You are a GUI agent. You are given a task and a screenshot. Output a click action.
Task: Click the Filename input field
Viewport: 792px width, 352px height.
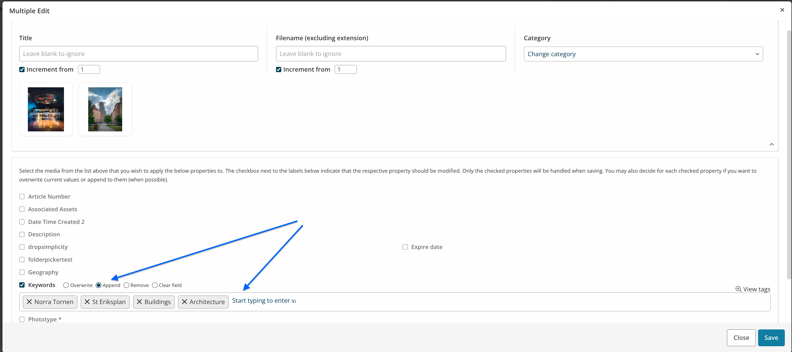tap(391, 54)
